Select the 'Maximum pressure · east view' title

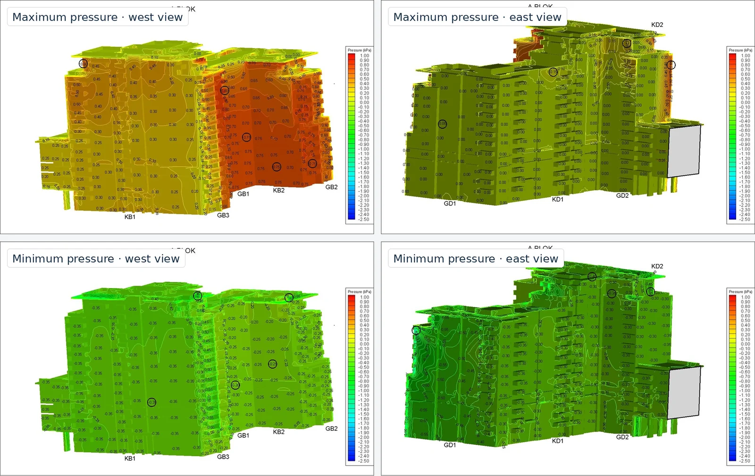click(x=477, y=17)
